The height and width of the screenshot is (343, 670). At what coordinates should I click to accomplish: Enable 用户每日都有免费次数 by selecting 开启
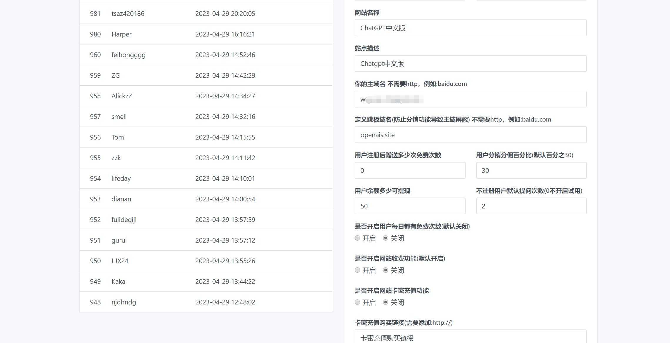point(357,238)
